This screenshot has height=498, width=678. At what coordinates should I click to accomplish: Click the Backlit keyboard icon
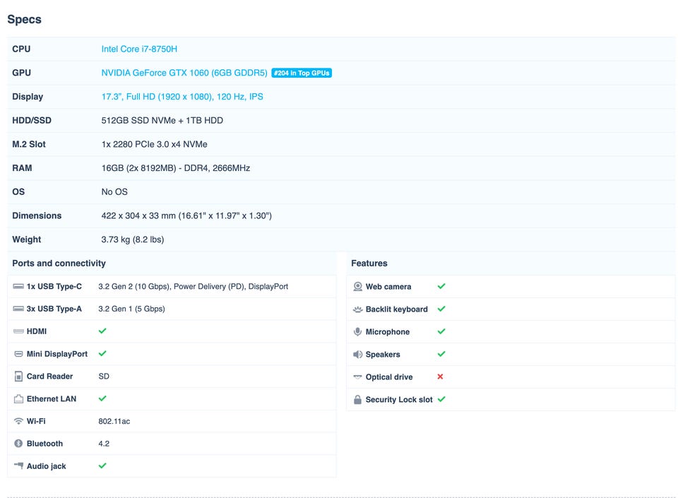click(x=357, y=309)
